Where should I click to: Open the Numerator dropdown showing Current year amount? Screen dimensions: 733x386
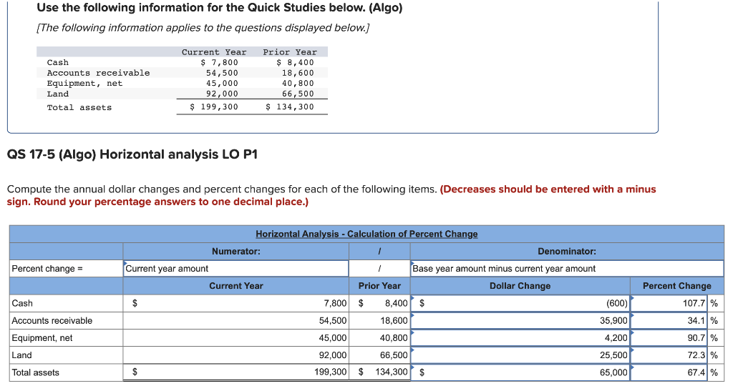(236, 268)
